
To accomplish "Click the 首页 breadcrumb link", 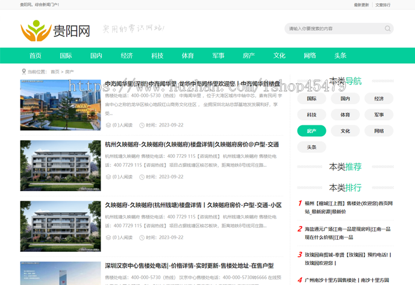I will click(x=55, y=72).
